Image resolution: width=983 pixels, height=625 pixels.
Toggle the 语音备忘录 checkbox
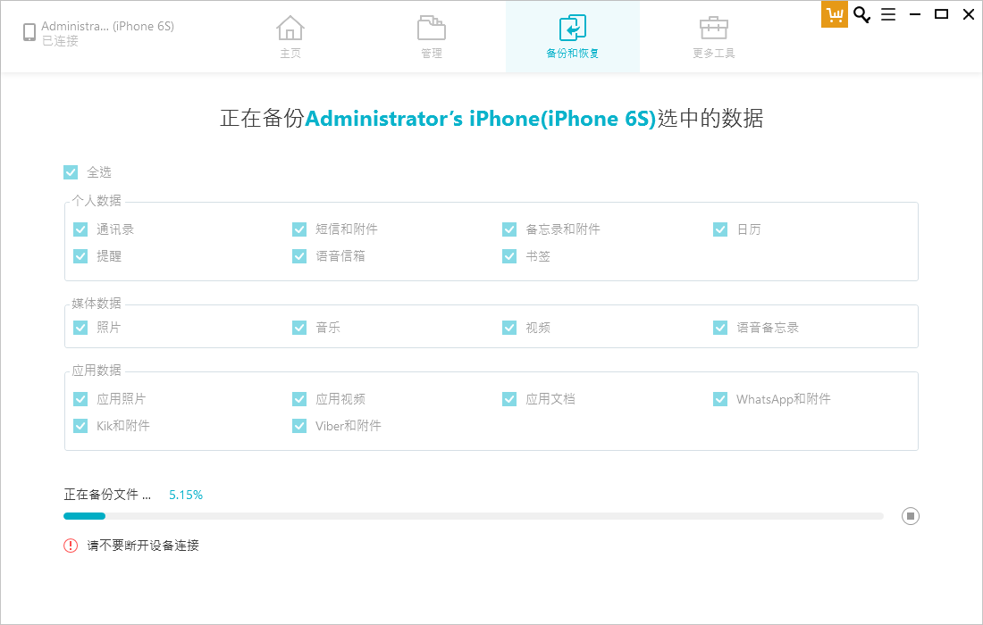pos(720,328)
